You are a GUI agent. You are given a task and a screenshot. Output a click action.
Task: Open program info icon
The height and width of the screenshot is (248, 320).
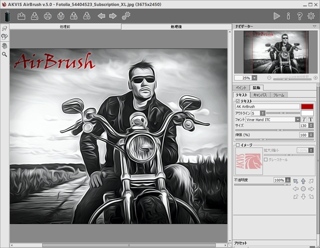click(288, 16)
